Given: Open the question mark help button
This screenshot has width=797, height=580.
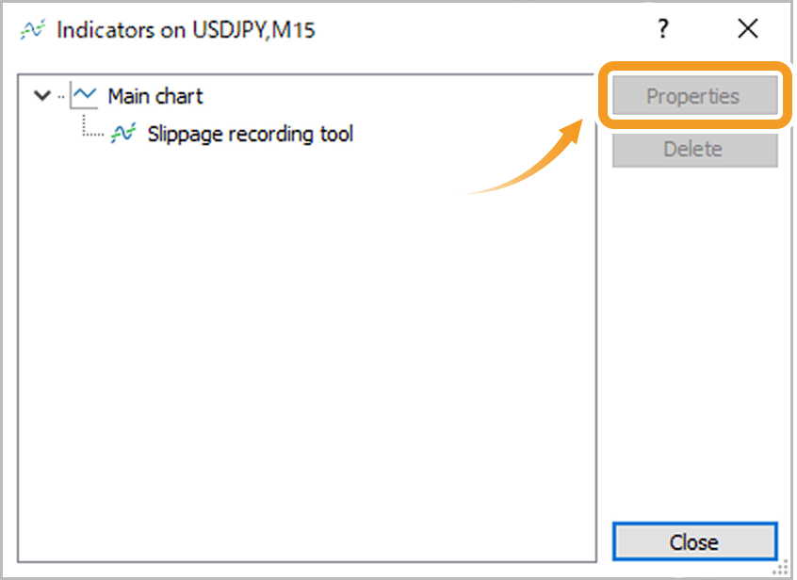Looking at the screenshot, I should [663, 29].
